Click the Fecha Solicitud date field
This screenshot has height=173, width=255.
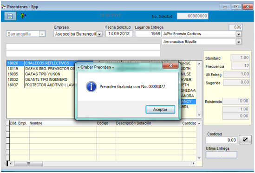(119, 34)
